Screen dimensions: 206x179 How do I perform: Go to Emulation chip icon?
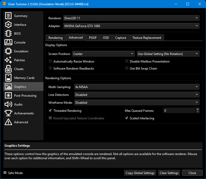tap(8, 51)
